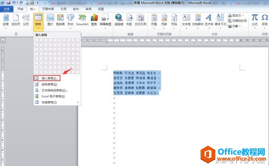Click 日期和时间 date and time button
Image resolution: width=269 pixels, height=166 pixels.
coord(237,21)
